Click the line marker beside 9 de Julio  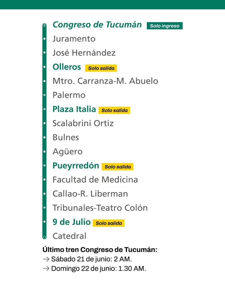click(x=44, y=222)
